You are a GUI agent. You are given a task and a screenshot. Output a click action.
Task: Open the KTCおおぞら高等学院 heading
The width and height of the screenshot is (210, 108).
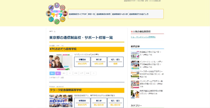pyautogui.click(x=87, y=49)
